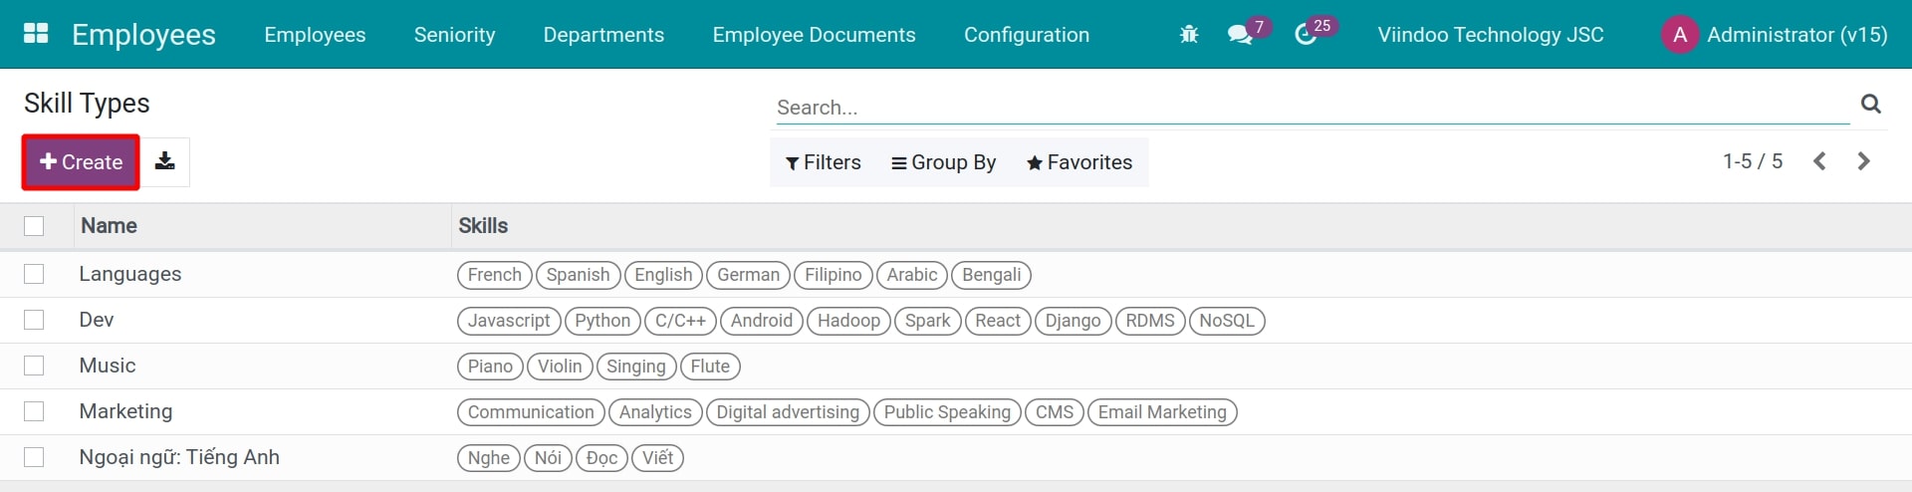The image size is (1912, 492).
Task: Open the conversations chat icon
Action: (x=1240, y=35)
